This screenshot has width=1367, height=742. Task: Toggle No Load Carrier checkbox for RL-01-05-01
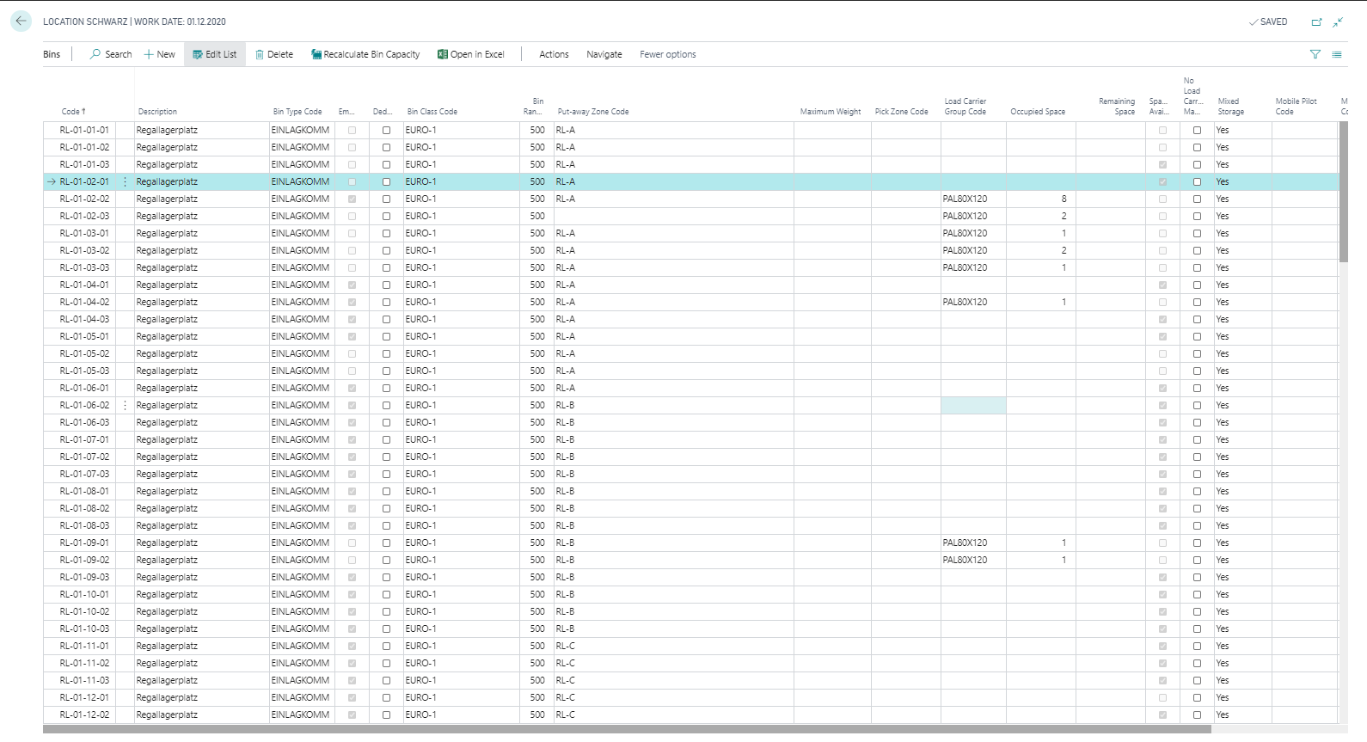1197,336
